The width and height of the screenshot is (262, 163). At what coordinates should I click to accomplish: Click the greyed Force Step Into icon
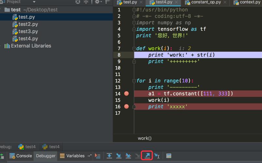click(138, 156)
